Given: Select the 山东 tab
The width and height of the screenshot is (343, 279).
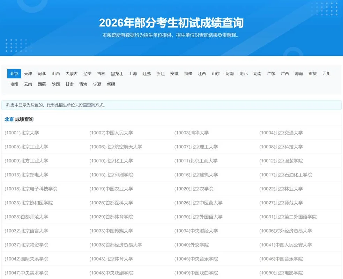Looking at the screenshot, I should (216, 74).
